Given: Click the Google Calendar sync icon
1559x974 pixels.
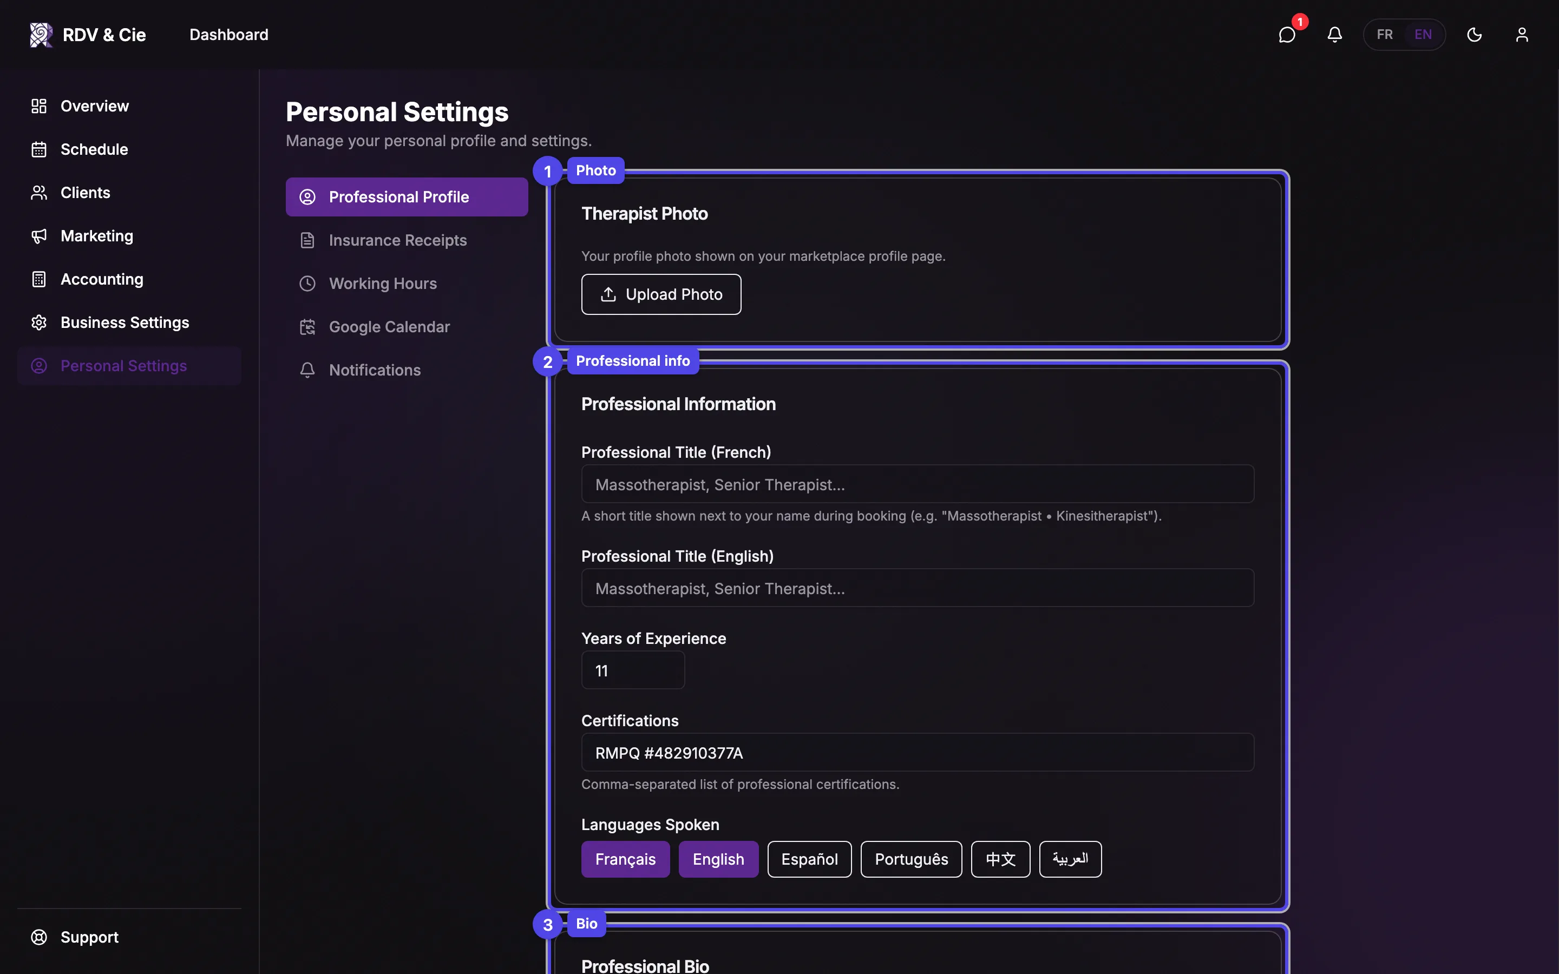Looking at the screenshot, I should pos(307,327).
